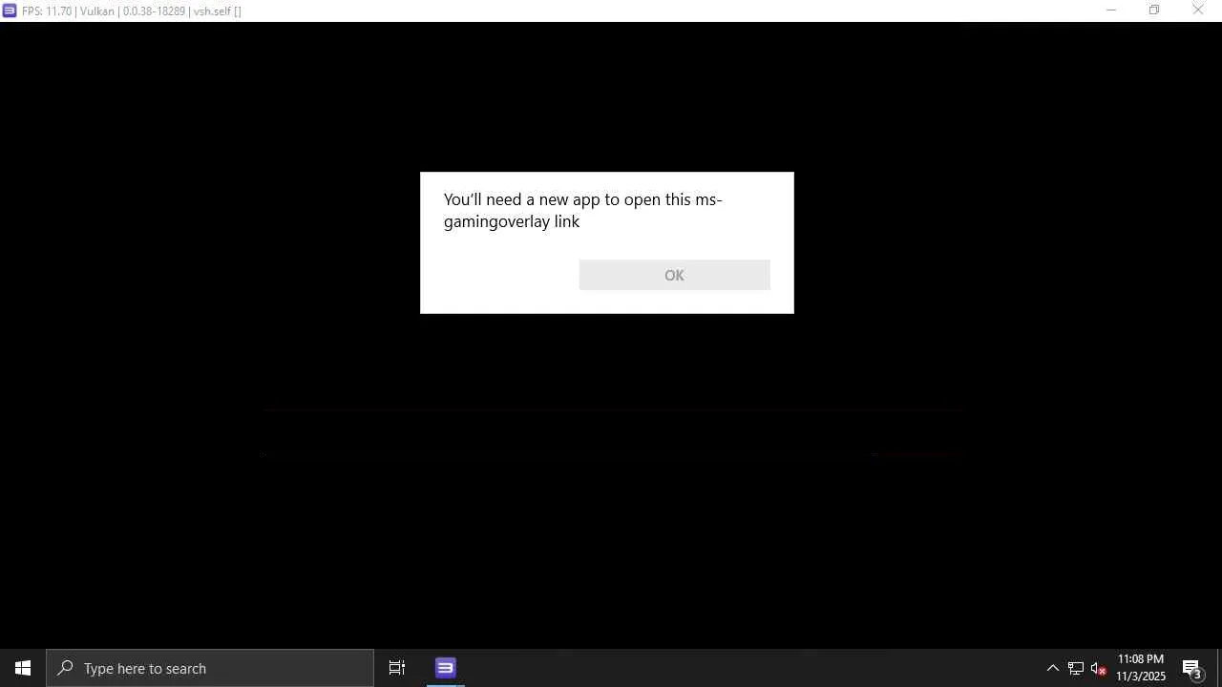
Task: Open the muted volume tray icon
Action: point(1099,668)
